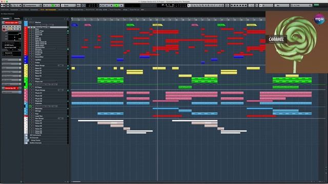
Task: Select the Kalimba track
Action: tap(38, 103)
